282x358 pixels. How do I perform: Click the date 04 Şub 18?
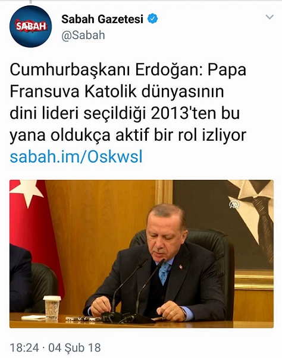[74, 348]
